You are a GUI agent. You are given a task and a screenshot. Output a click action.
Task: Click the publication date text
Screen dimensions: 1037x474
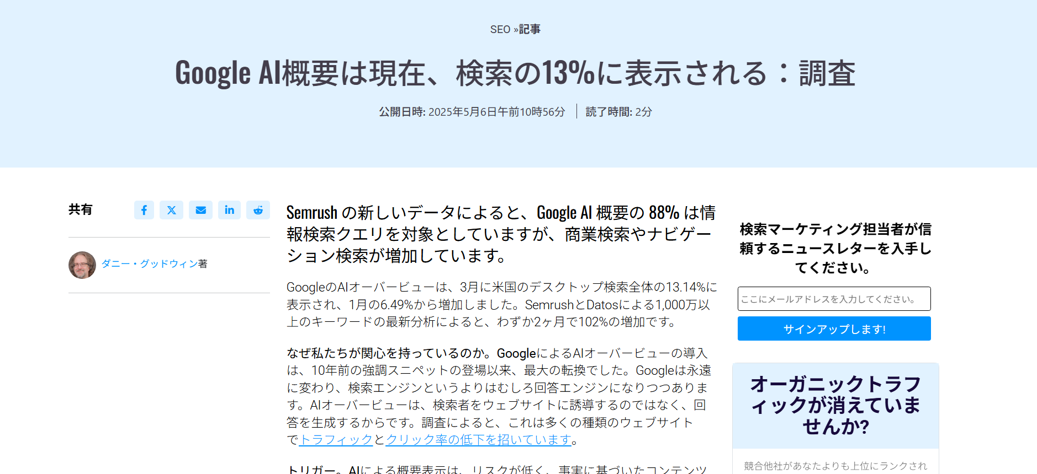point(471,111)
